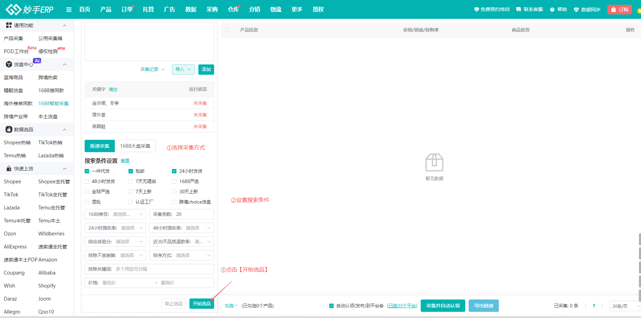This screenshot has width=641, height=318.
Task: Click the 已选33个平台 link
Action: pos(402,306)
